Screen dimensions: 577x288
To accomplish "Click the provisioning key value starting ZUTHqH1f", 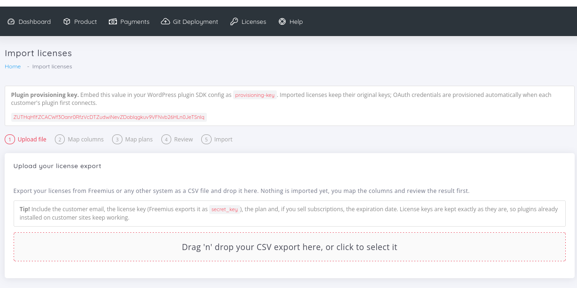I will tap(109, 117).
